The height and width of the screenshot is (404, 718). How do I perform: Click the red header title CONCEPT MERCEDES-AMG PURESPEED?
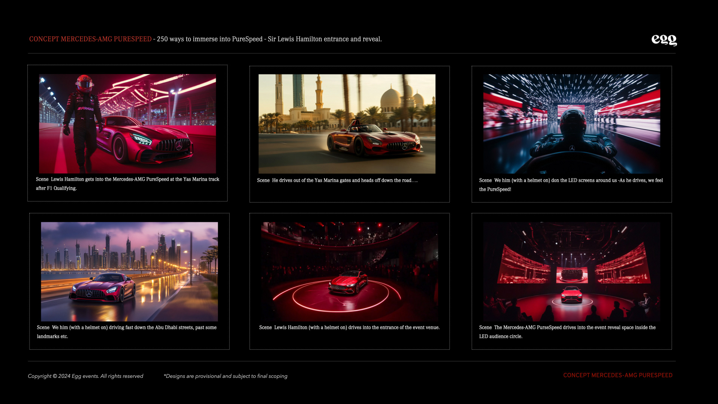90,39
